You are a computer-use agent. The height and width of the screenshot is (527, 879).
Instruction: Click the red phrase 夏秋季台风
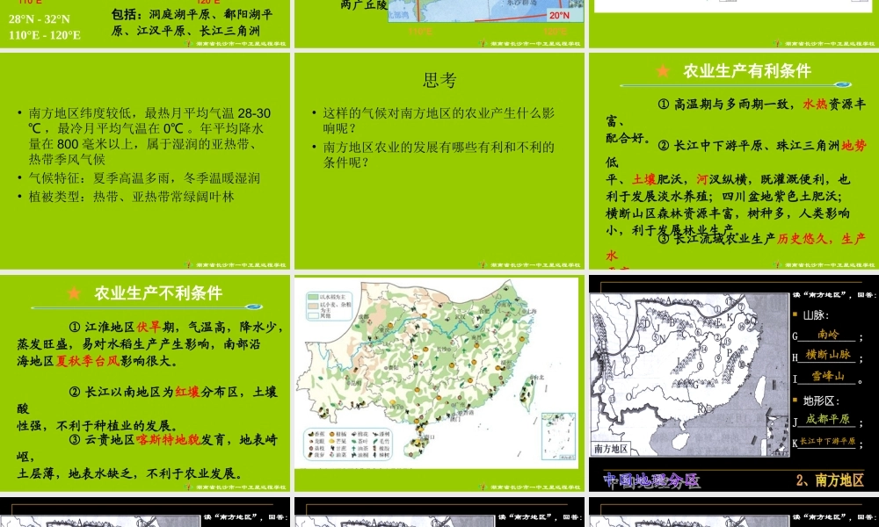(88, 361)
